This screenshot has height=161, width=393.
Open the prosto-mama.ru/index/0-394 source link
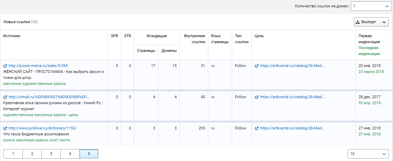[x=38, y=66]
